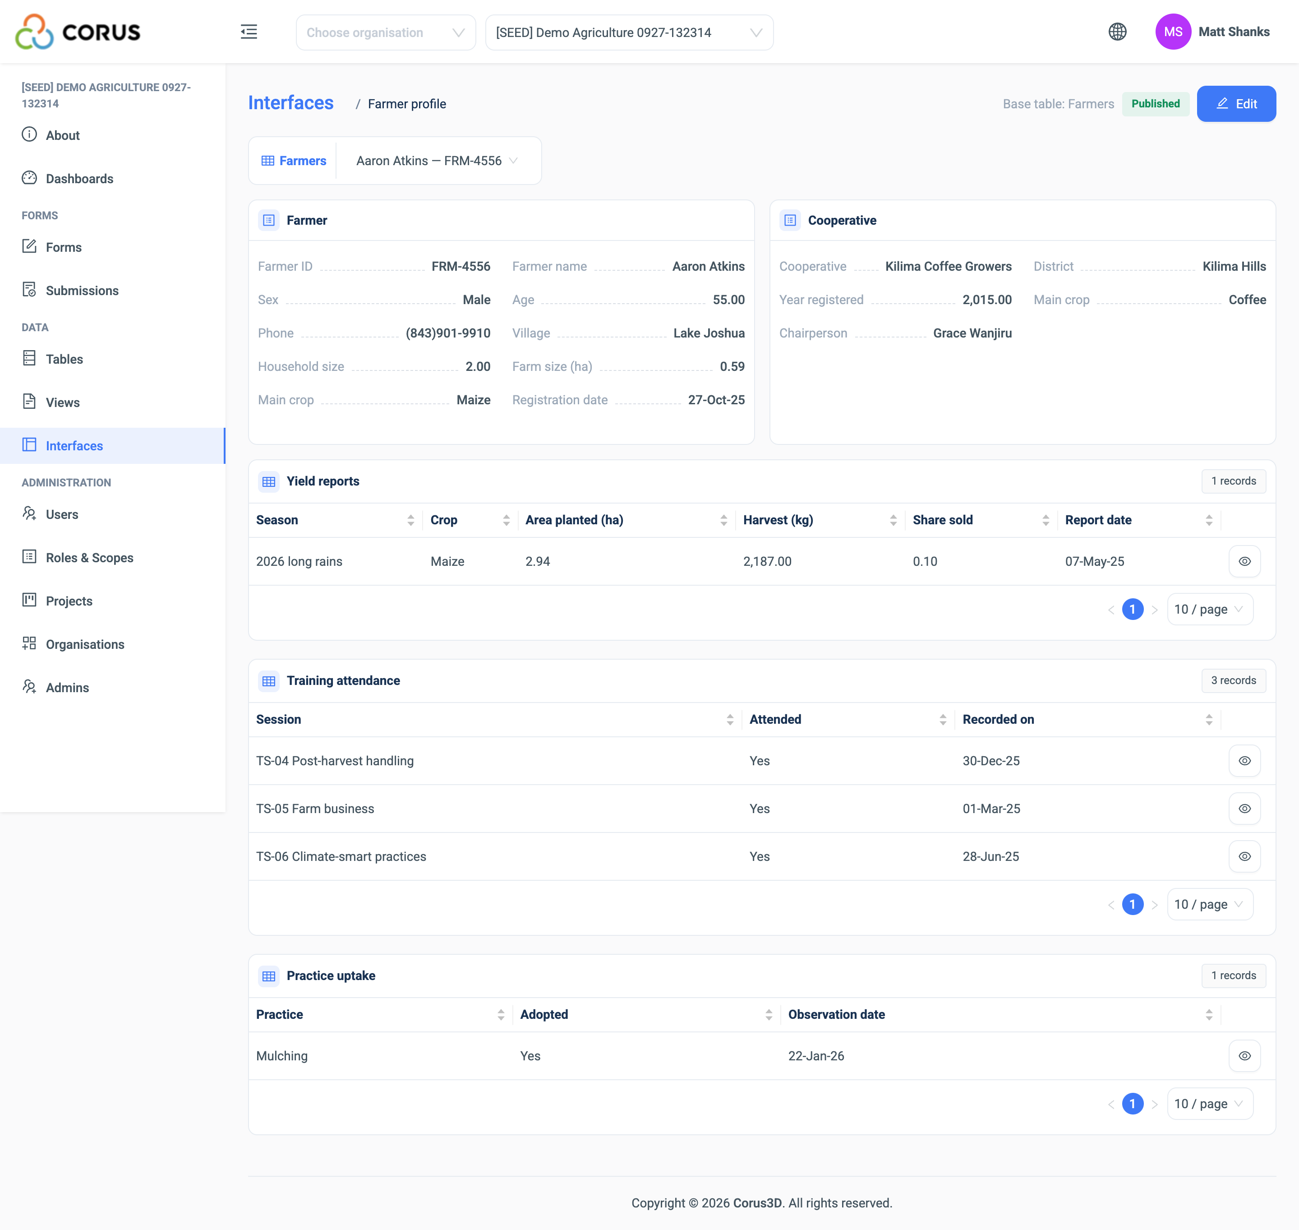View the TS-06 Climate-smart practices record
This screenshot has height=1230, width=1299.
1244,856
